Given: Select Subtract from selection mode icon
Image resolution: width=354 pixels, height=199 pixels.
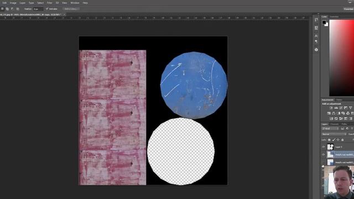Looking at the screenshot, I should 12,9.
